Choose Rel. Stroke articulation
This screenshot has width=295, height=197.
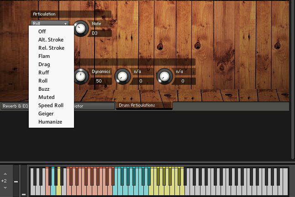(x=51, y=48)
